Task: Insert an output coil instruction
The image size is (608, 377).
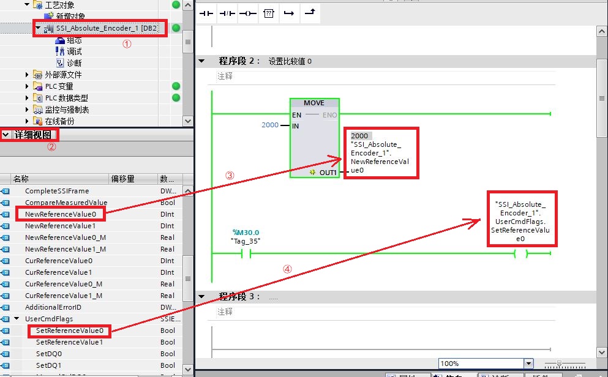Action: (x=248, y=13)
